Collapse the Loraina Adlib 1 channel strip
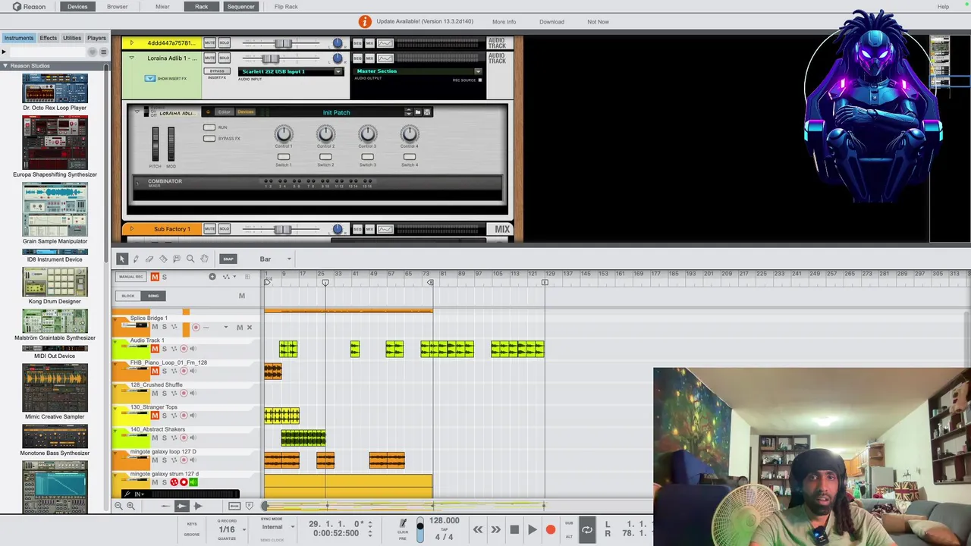Image resolution: width=971 pixels, height=546 pixels. click(x=131, y=58)
